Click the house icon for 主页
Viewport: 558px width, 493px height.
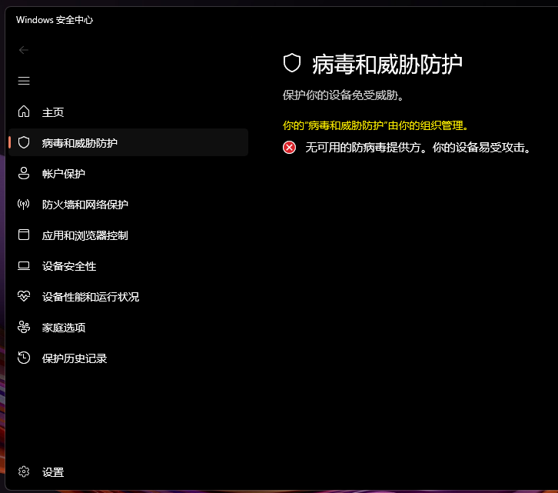click(24, 112)
